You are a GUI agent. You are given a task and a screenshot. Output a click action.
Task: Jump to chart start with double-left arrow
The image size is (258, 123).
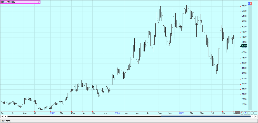click(x=2, y=116)
